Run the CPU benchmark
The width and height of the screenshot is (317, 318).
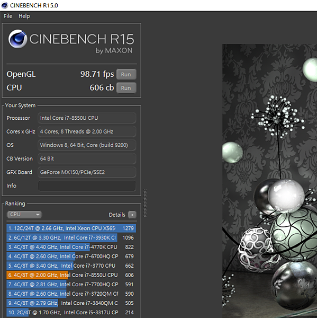126,88
